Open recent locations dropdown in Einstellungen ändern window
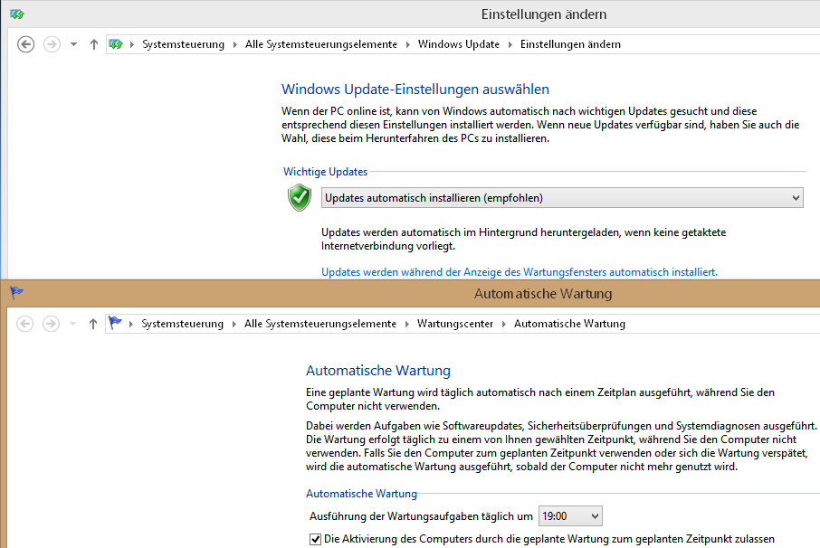Screen dimensions: 820x548 tap(73, 44)
